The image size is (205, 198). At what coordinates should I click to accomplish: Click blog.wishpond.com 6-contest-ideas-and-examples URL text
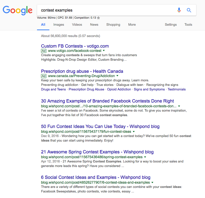pos(95,182)
